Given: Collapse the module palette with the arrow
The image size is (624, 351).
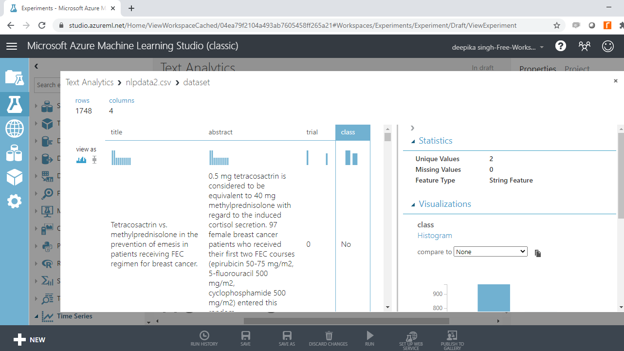Looking at the screenshot, I should click(x=36, y=66).
